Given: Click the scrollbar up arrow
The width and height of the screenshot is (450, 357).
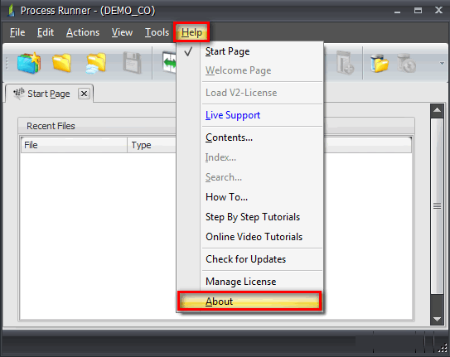Looking at the screenshot, I should [x=437, y=110].
